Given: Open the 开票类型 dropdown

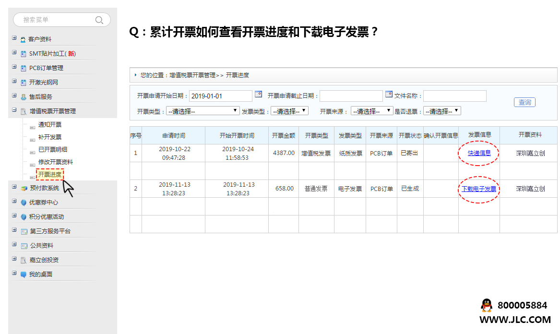Looking at the screenshot, I should pos(203,111).
